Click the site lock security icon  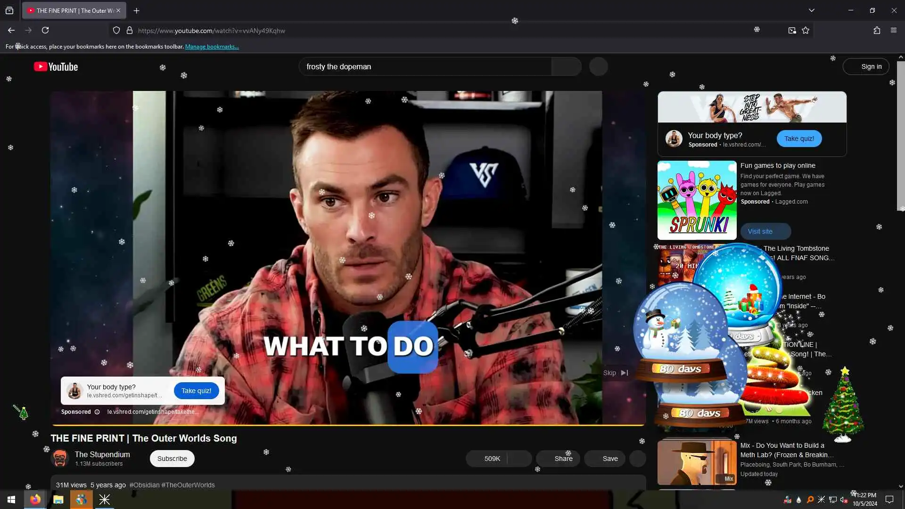coord(130,31)
